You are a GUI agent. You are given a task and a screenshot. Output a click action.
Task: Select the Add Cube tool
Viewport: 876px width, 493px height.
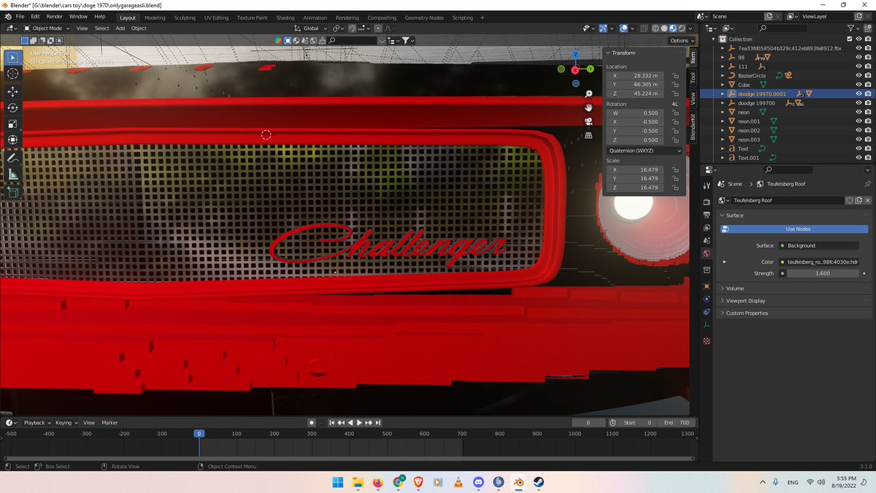click(x=12, y=192)
